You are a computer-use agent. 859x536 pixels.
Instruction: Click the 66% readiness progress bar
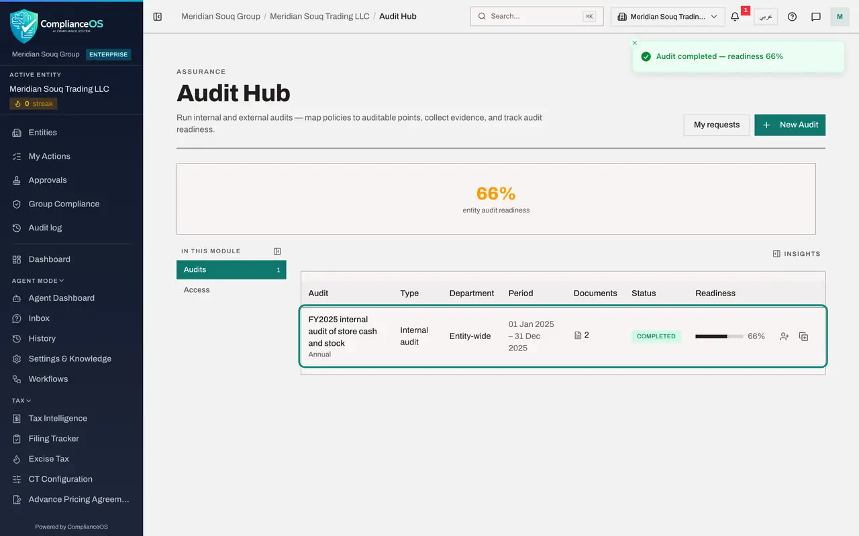coord(719,336)
